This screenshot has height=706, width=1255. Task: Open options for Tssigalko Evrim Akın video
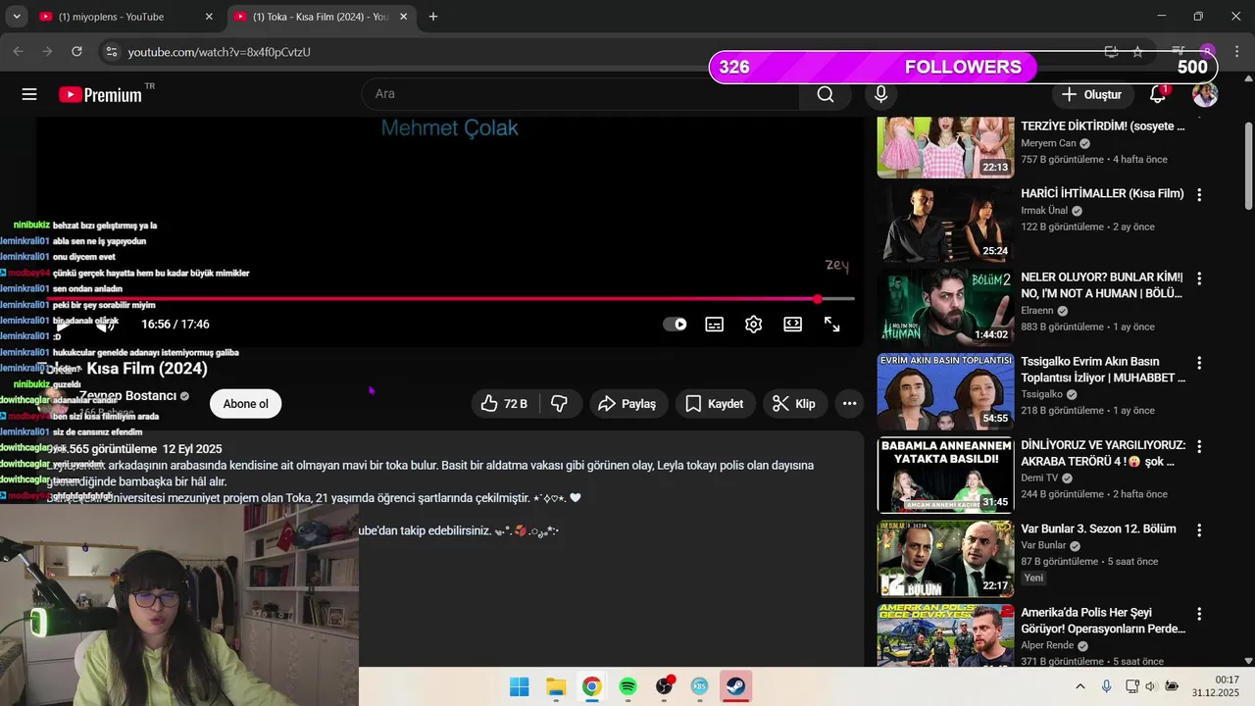click(1199, 362)
